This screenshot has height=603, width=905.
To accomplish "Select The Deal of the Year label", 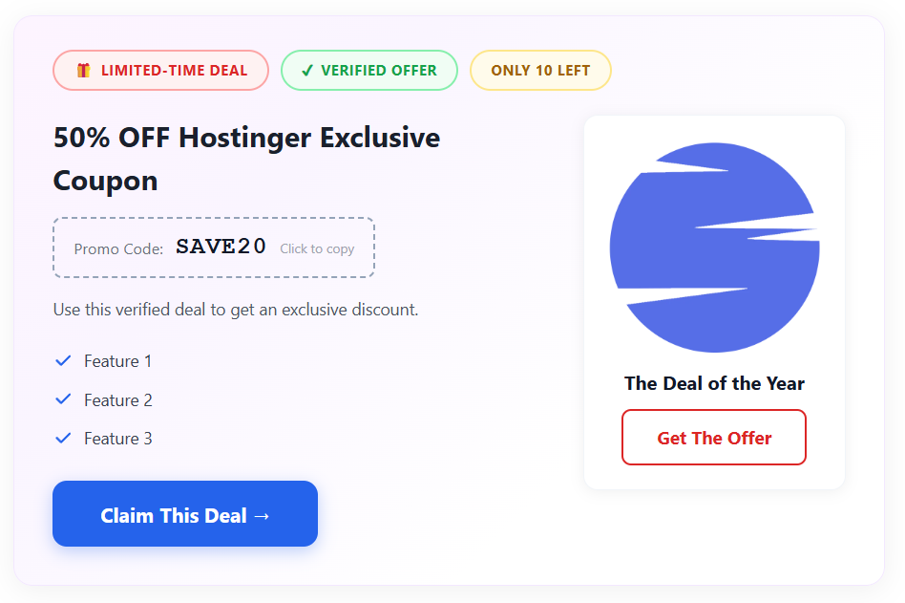I will tap(713, 383).
